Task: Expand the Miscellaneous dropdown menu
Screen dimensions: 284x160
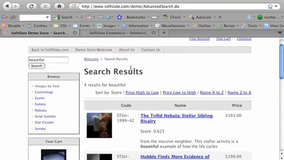Action: click(x=188, y=26)
